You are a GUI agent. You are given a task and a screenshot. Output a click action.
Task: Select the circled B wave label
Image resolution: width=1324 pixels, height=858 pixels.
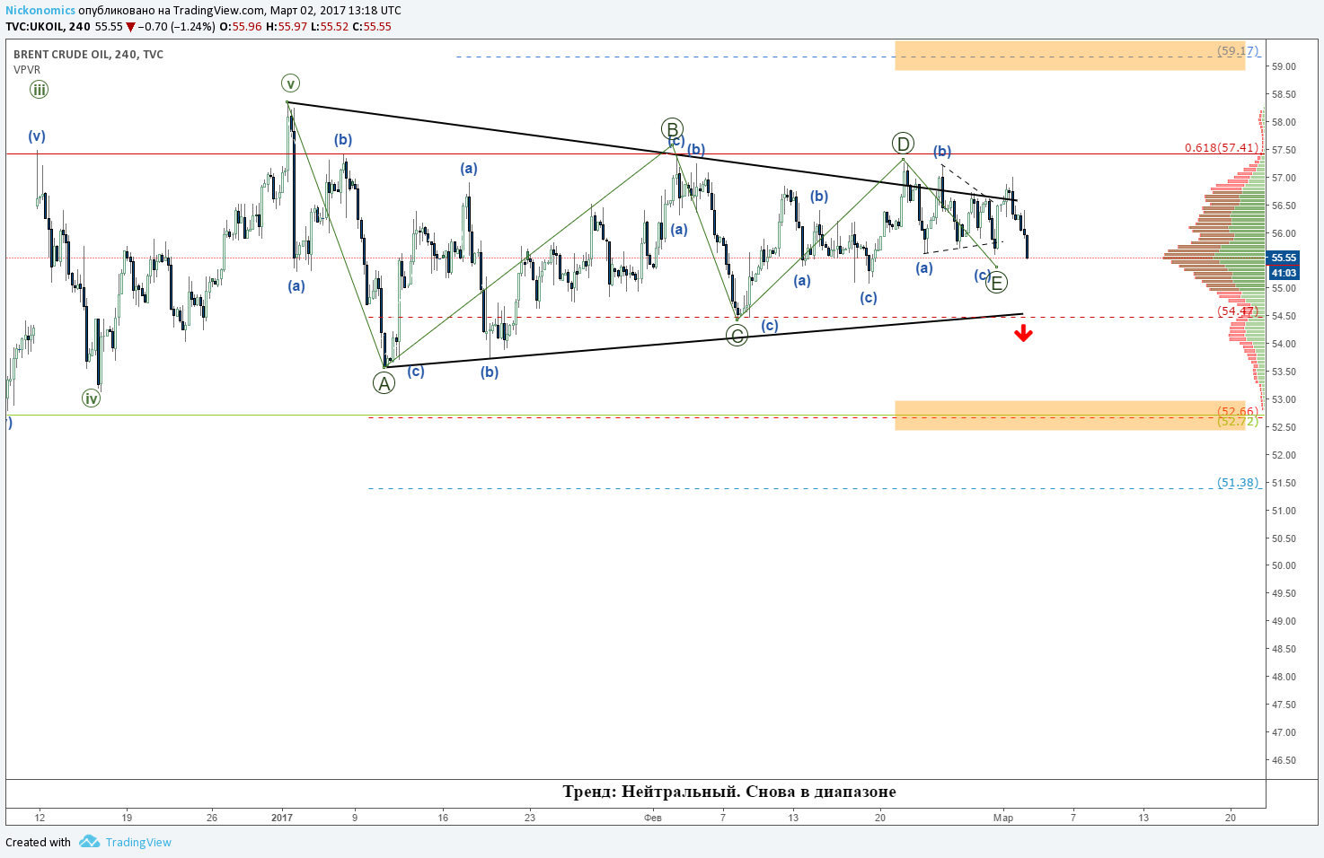click(x=672, y=128)
